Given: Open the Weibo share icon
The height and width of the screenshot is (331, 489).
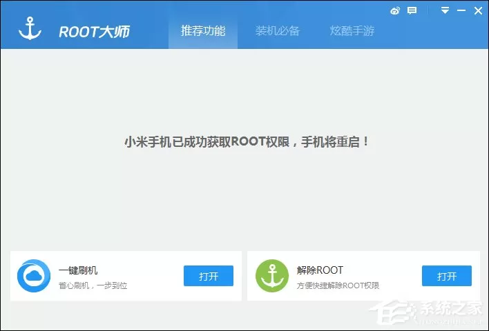Looking at the screenshot, I should pyautogui.click(x=395, y=11).
